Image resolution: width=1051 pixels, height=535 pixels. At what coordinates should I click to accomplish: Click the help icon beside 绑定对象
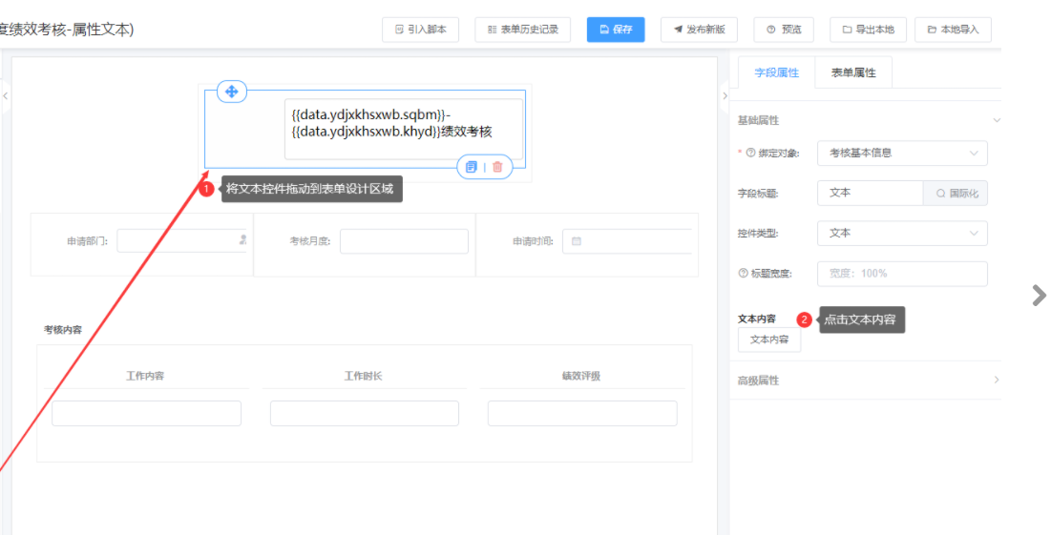point(750,153)
